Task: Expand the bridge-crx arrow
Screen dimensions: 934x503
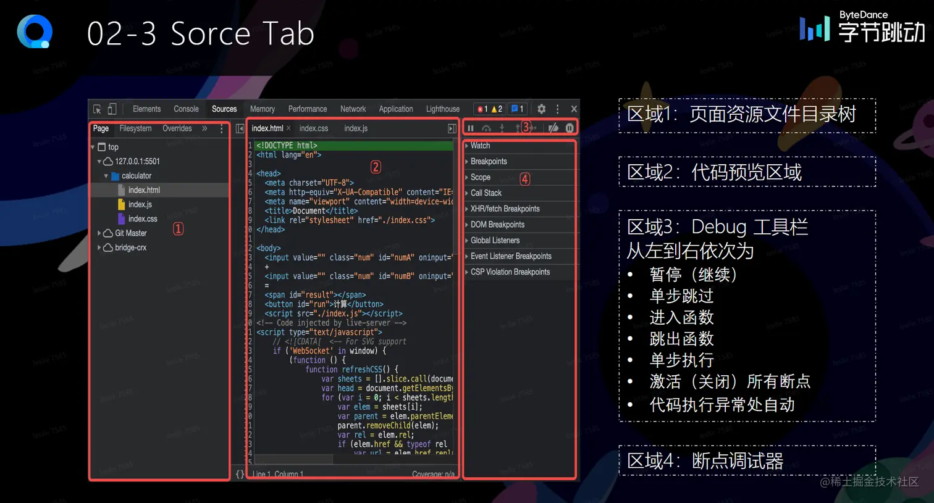Action: point(99,247)
